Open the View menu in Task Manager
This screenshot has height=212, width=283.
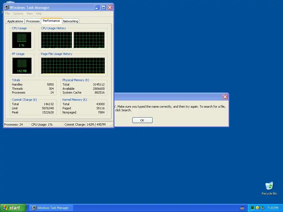click(30, 14)
